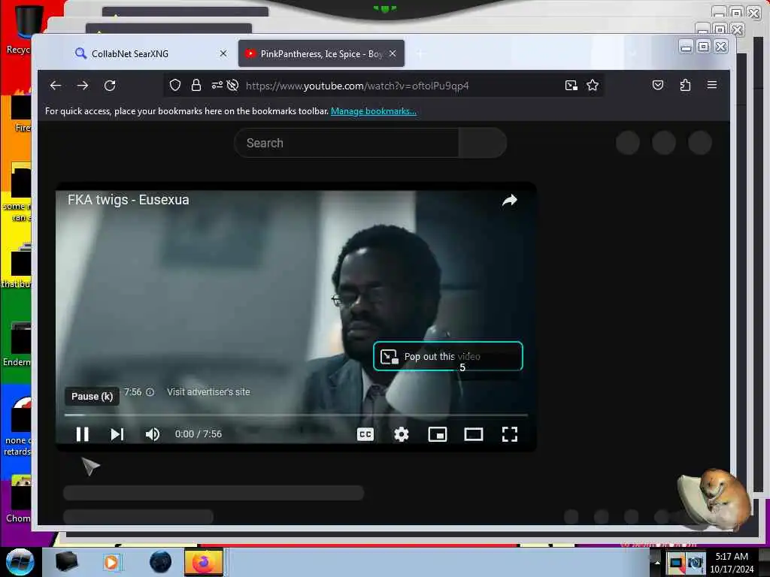
Task: Show site security via padlock icon
Action: (196, 86)
